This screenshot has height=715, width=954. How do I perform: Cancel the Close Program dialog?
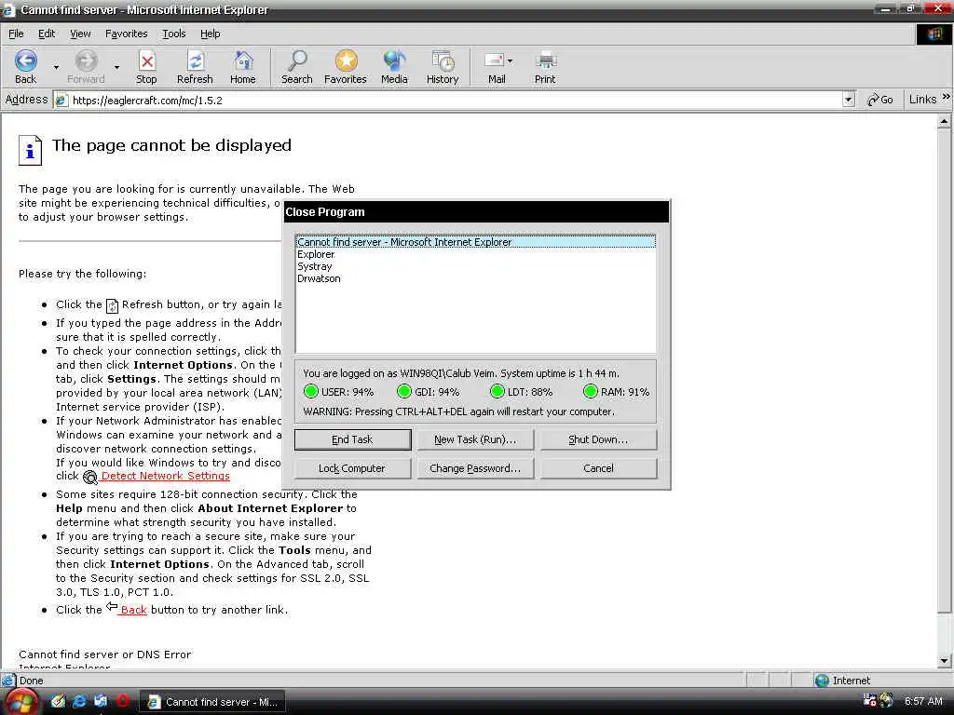(598, 468)
